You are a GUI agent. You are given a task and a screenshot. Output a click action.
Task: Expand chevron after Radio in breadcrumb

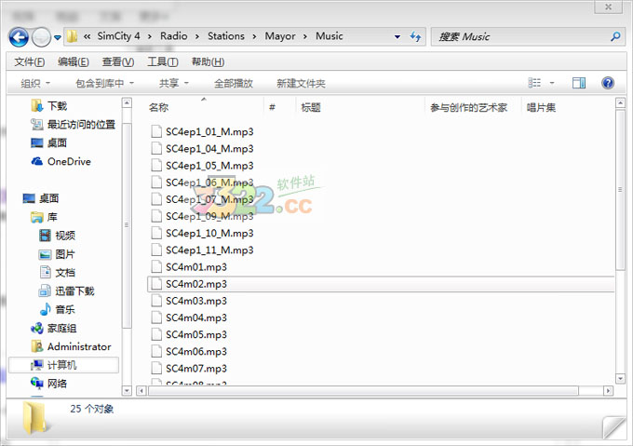tap(197, 36)
